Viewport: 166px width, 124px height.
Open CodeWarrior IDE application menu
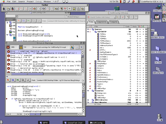pos(150,1)
